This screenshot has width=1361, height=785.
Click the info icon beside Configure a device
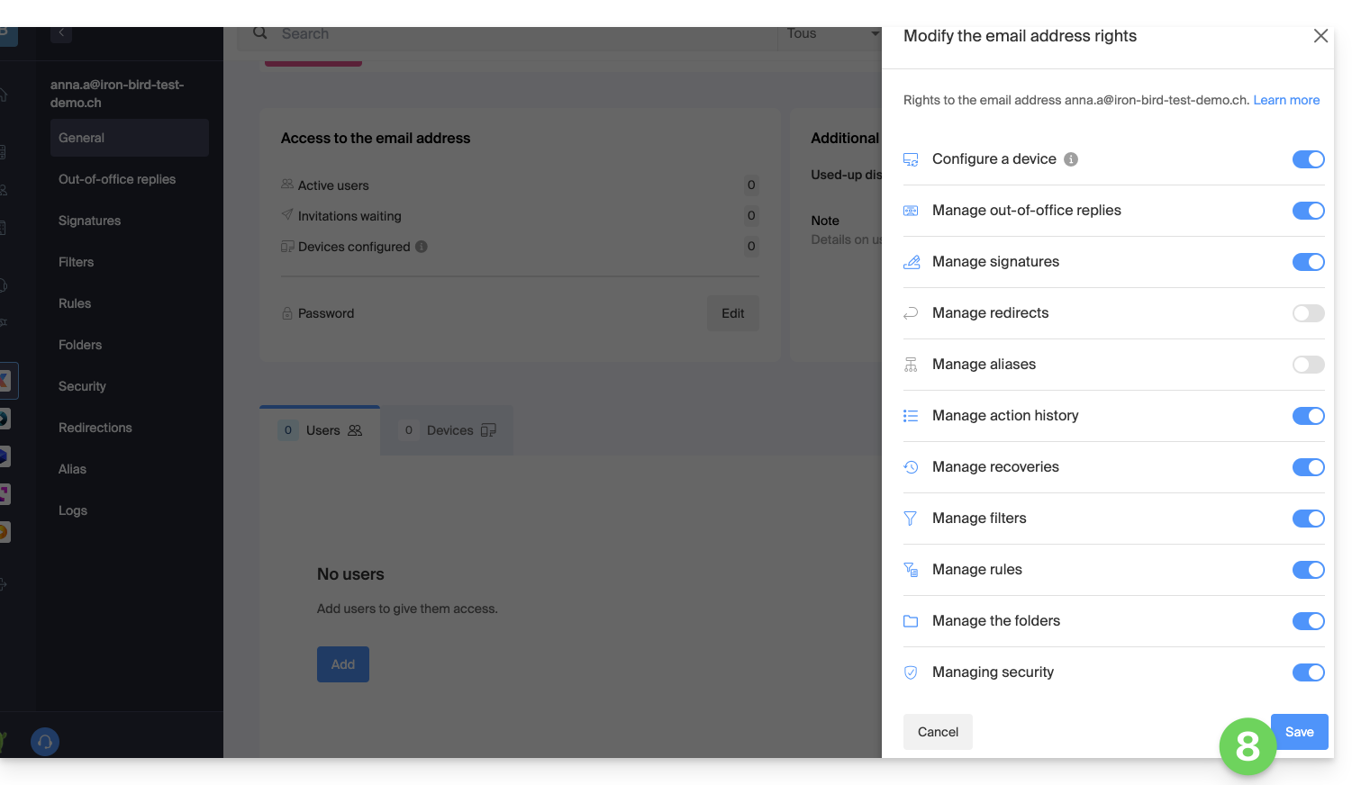pos(1070,159)
